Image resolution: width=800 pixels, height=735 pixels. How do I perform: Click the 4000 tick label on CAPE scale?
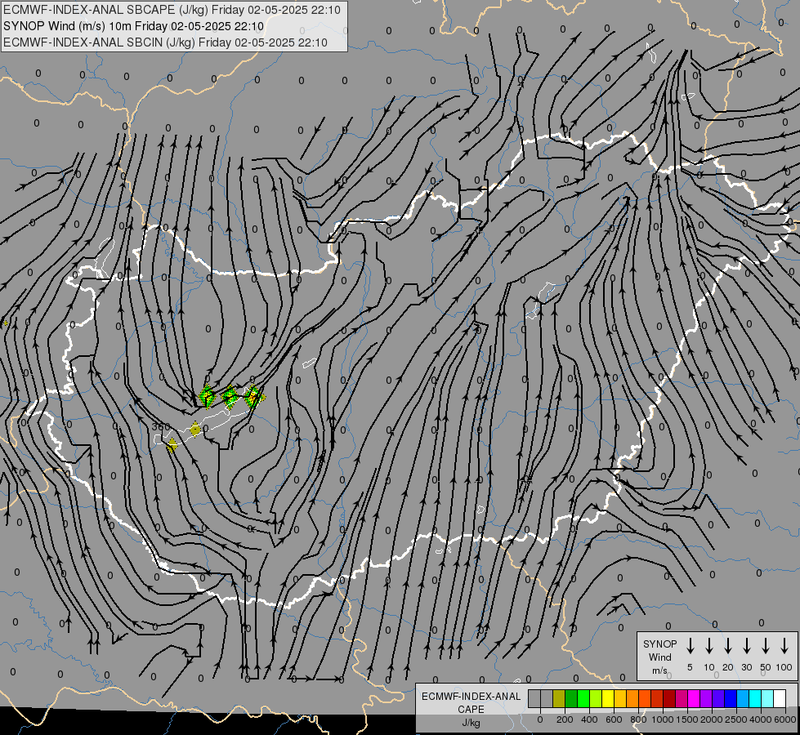coord(761,719)
